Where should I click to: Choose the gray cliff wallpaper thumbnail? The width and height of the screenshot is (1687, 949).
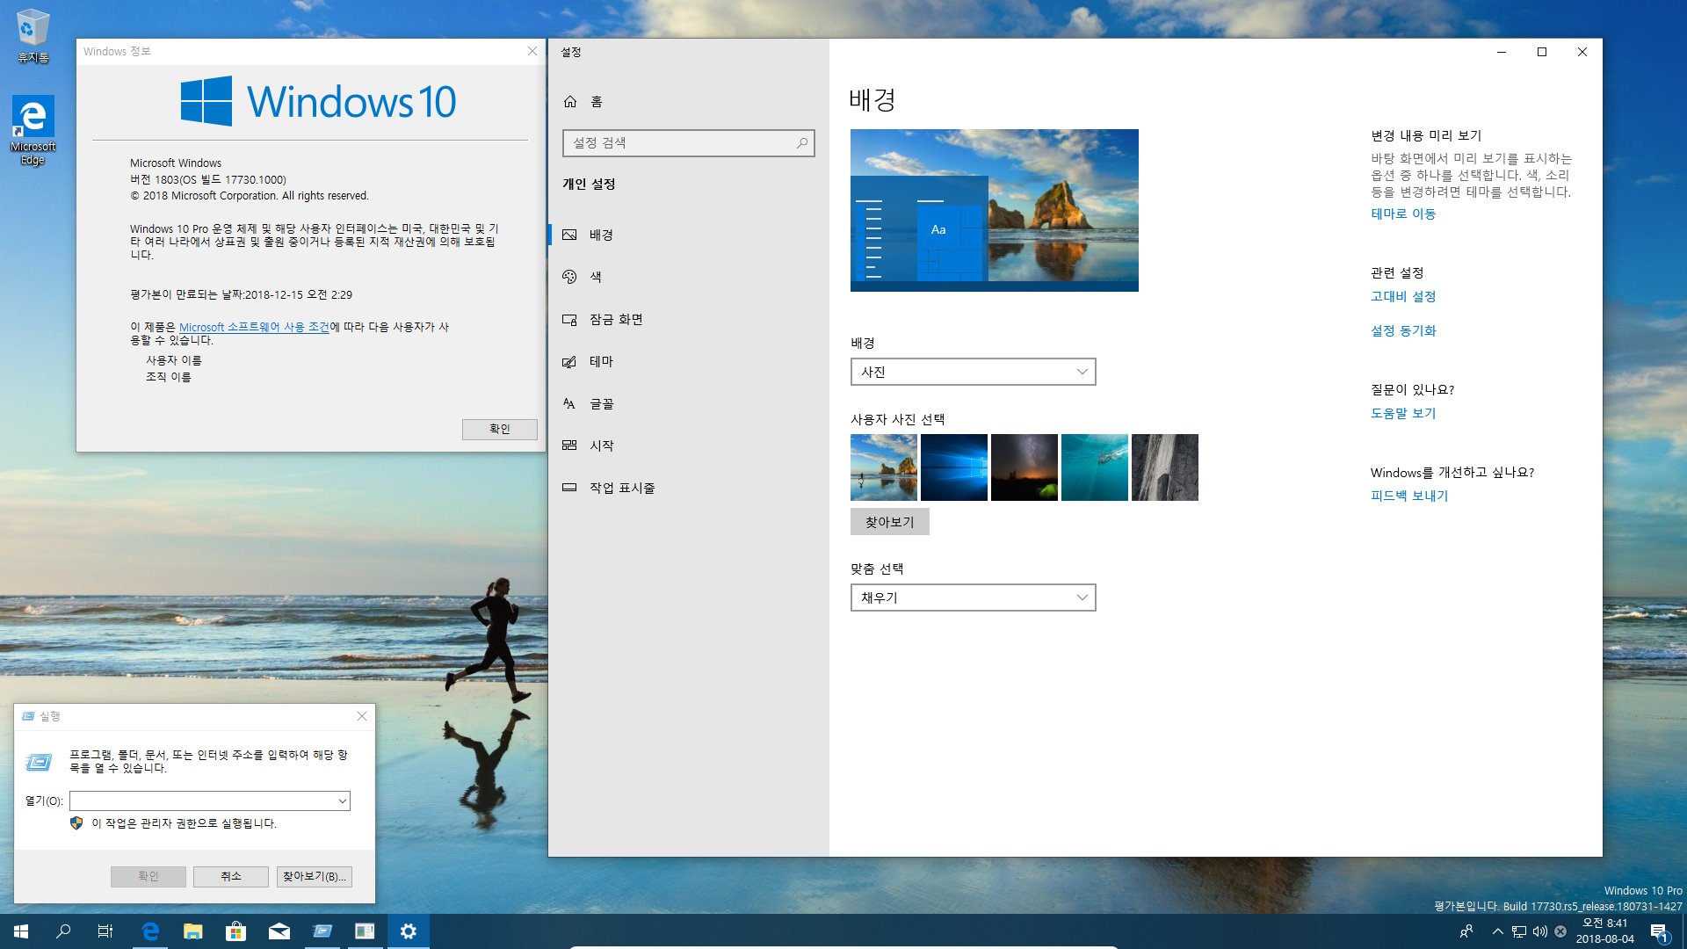1165,467
